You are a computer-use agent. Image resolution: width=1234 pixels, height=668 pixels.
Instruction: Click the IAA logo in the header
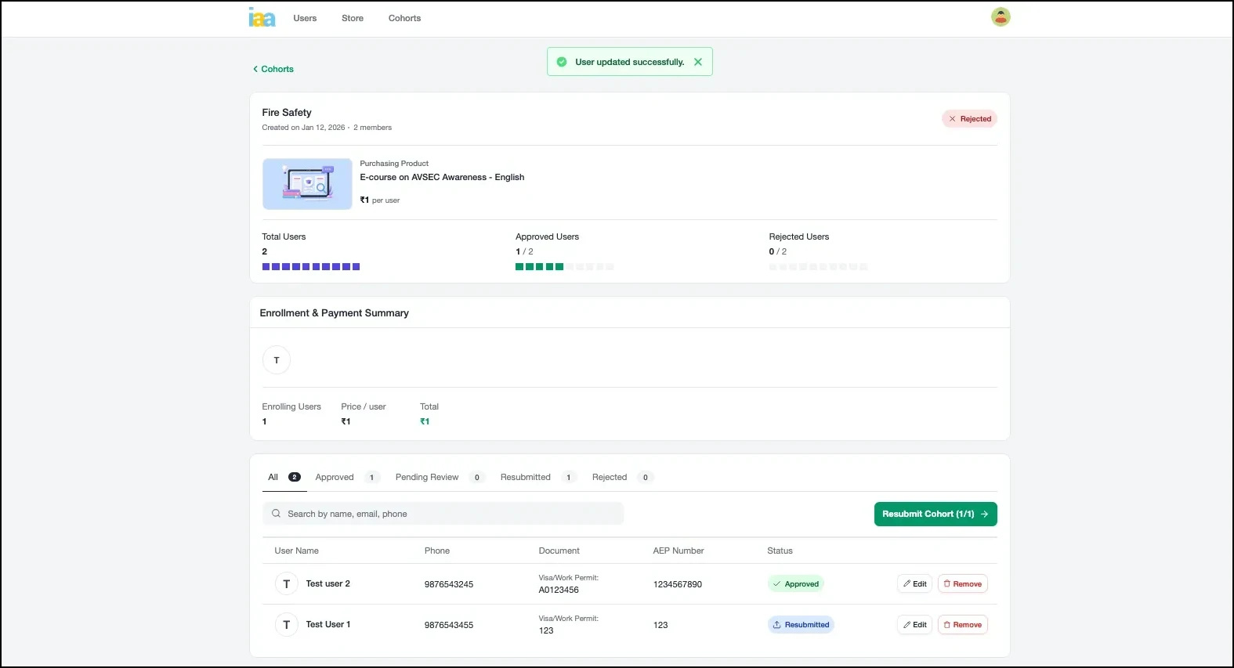(262, 17)
